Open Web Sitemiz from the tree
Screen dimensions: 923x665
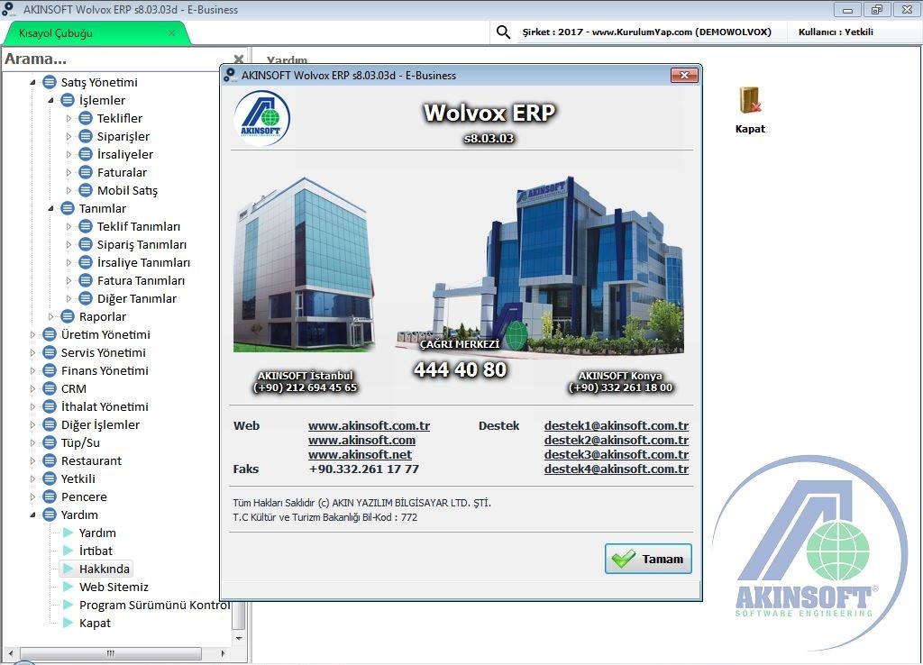pyautogui.click(x=114, y=587)
